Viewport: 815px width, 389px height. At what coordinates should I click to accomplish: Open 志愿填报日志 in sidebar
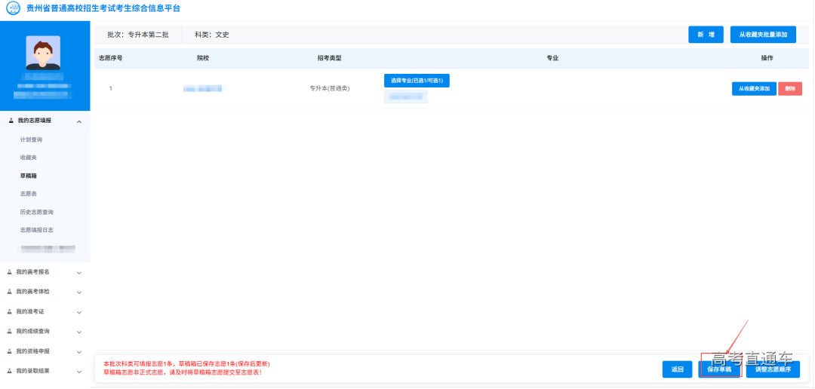[36, 230]
